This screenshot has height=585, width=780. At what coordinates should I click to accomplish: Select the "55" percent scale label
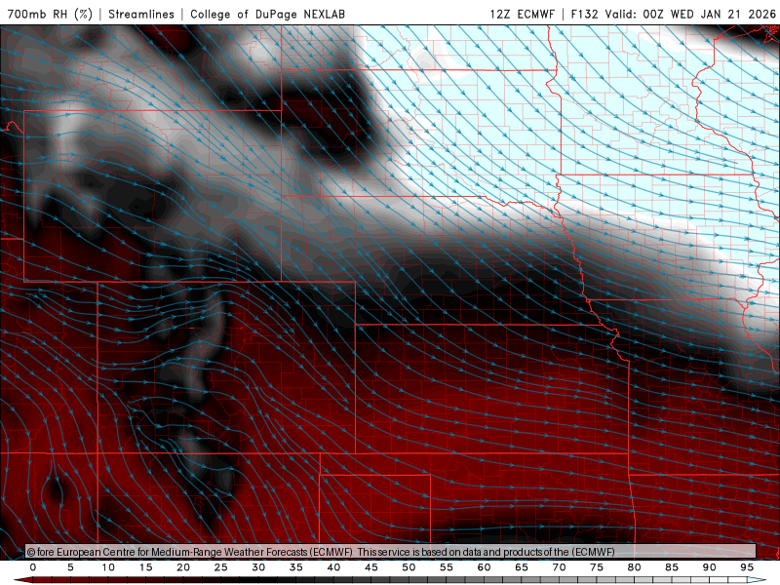coord(447,567)
